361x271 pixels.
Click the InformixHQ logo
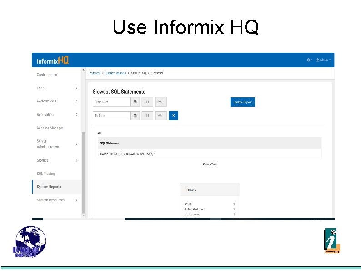pos(53,61)
